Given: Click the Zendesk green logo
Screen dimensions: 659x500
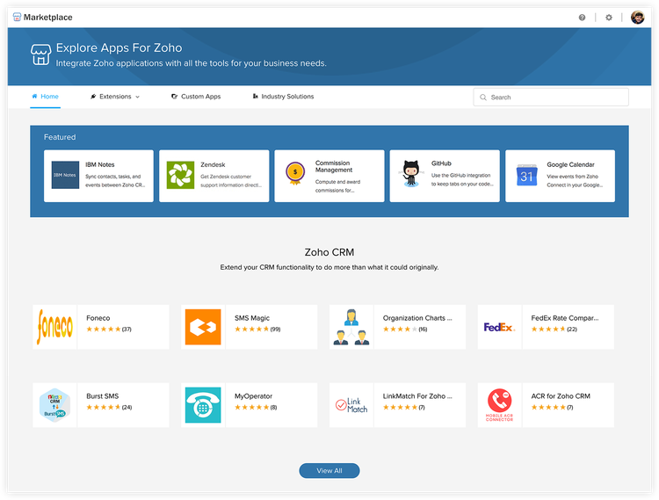Looking at the screenshot, I should 180,175.
